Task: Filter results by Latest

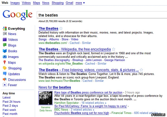Action: point(6,97)
